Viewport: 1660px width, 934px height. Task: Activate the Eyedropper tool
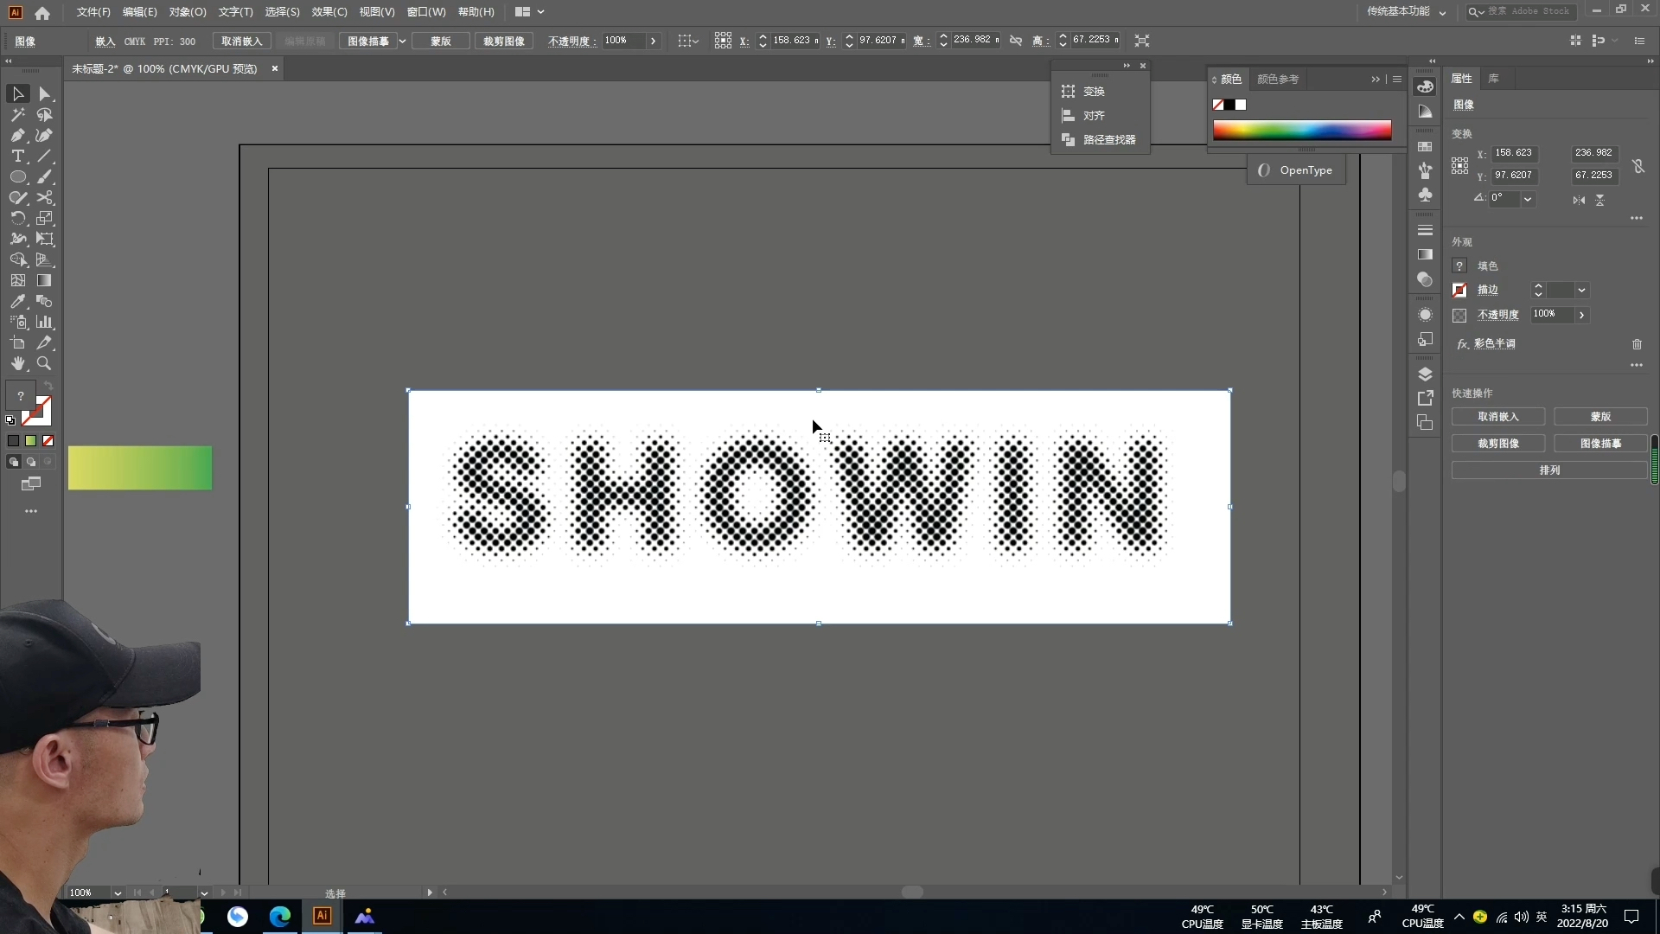click(x=17, y=302)
